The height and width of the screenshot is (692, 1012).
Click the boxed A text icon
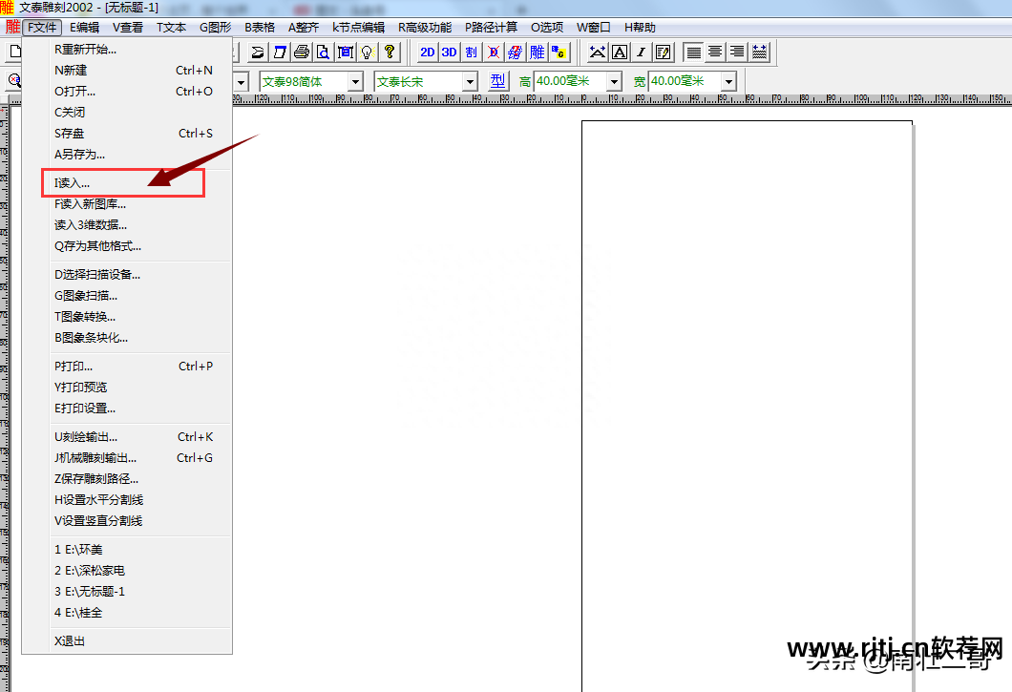[x=620, y=52]
